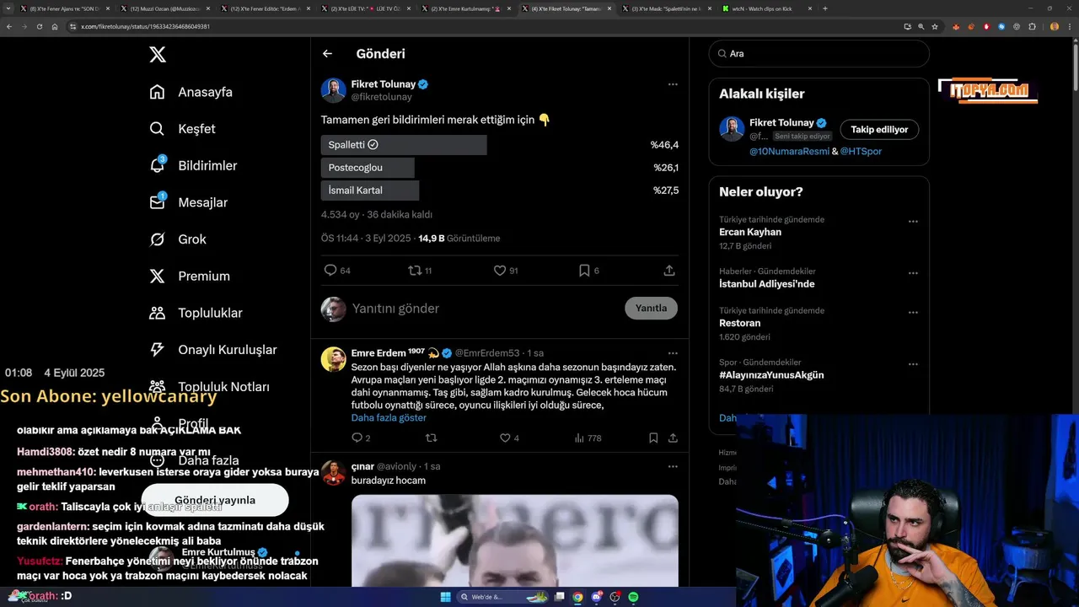Open more options on çınar's reply
This screenshot has width=1079, height=607.
point(673,466)
